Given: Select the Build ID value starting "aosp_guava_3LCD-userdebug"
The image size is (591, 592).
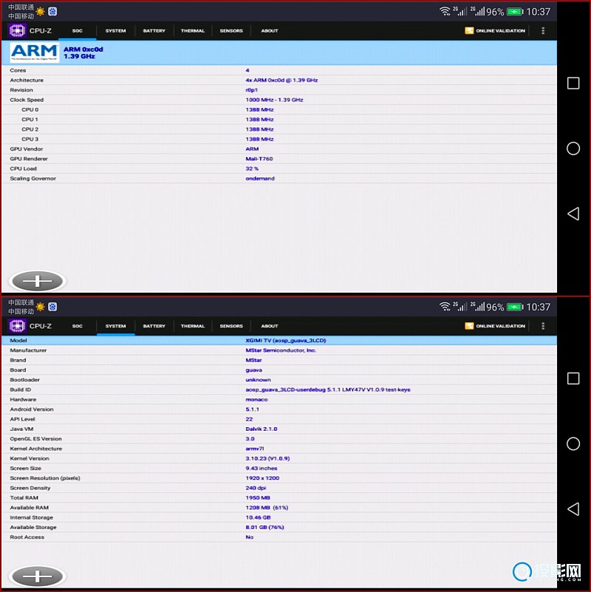Looking at the screenshot, I should [328, 389].
